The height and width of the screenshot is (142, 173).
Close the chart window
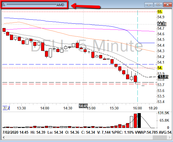pos(167,4)
